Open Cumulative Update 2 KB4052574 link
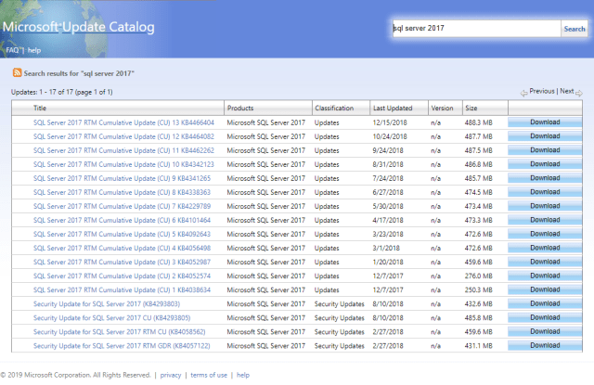 pos(122,276)
